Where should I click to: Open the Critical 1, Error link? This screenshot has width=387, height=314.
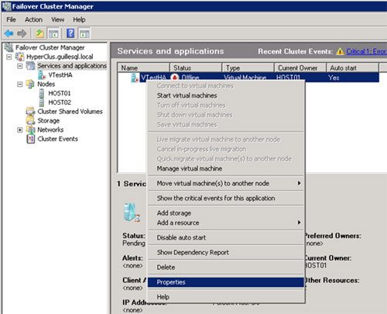pos(366,51)
